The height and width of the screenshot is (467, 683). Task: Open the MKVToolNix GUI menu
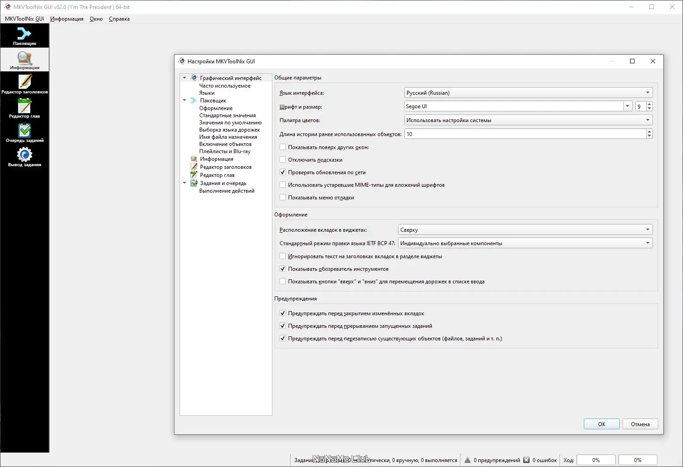pyautogui.click(x=24, y=19)
